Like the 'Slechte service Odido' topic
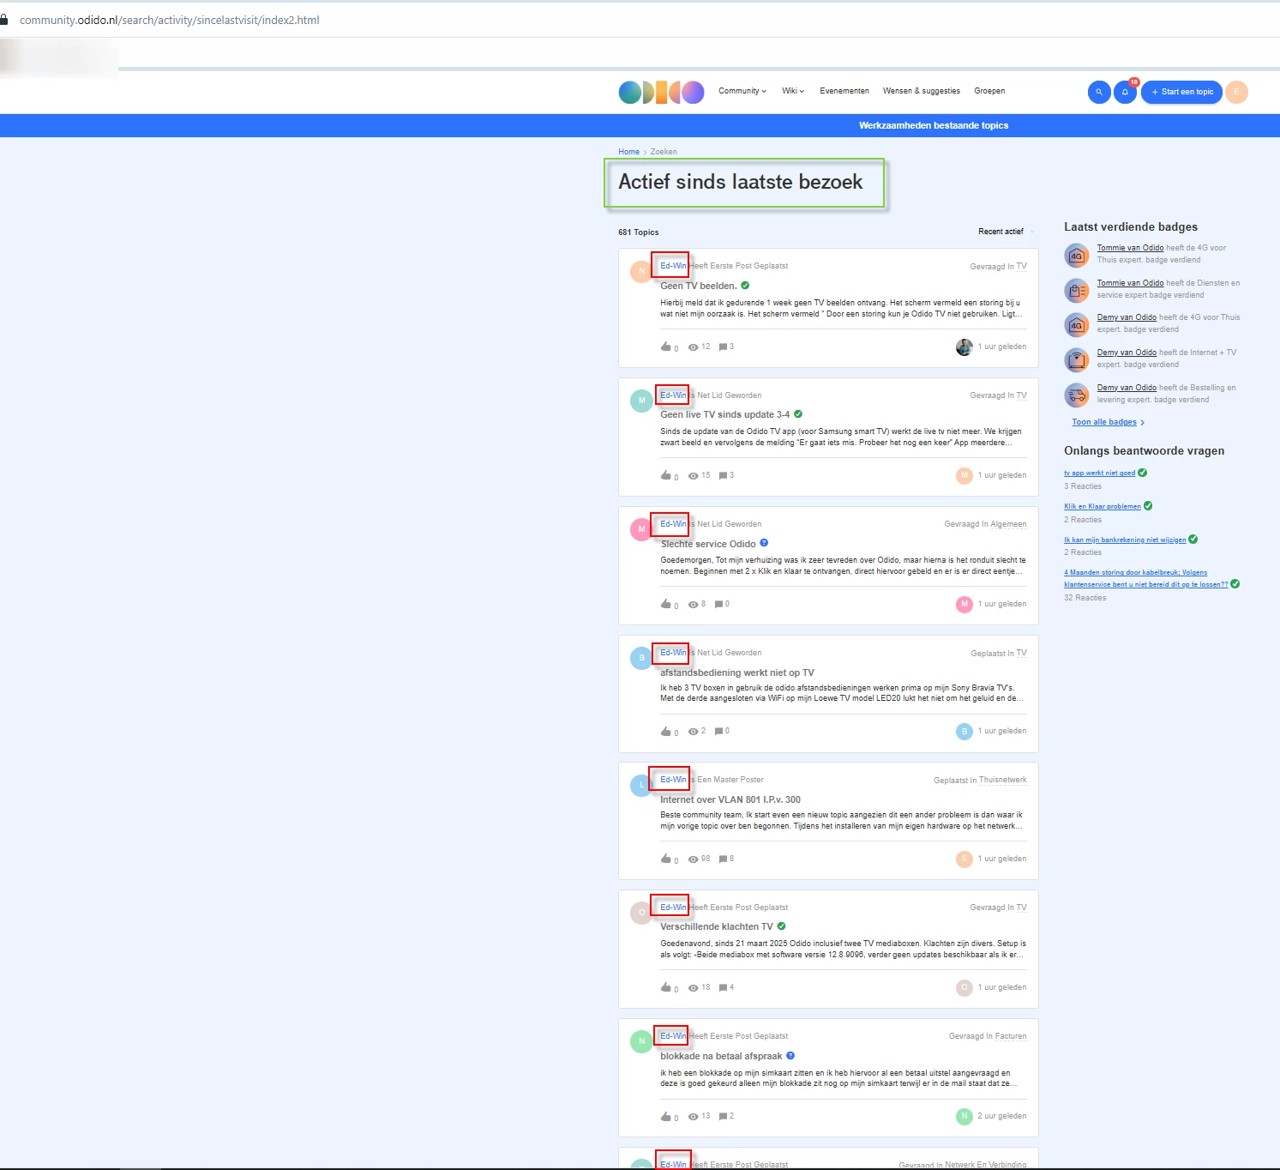Screen dimensions: 1280x1170 666,604
